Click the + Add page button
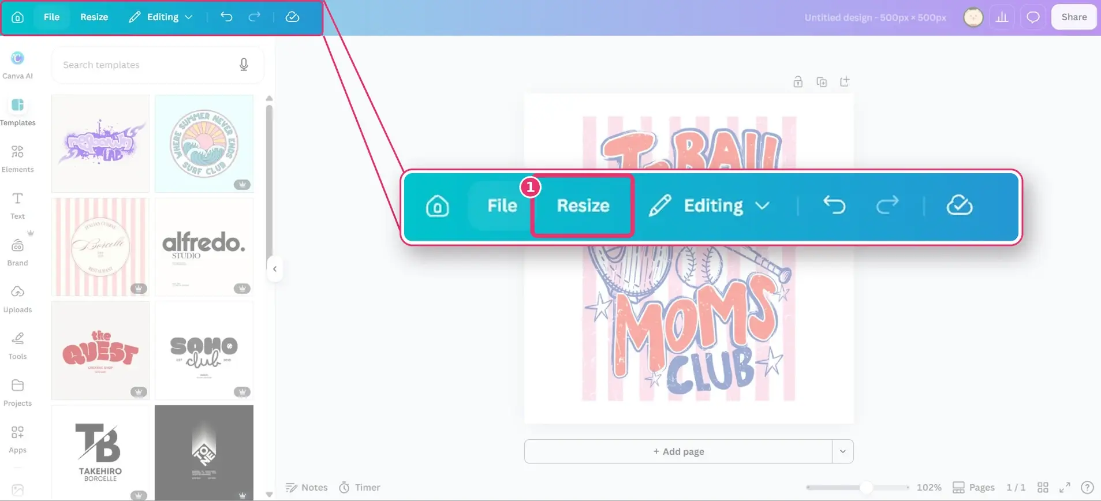The image size is (1101, 501). coord(678,451)
